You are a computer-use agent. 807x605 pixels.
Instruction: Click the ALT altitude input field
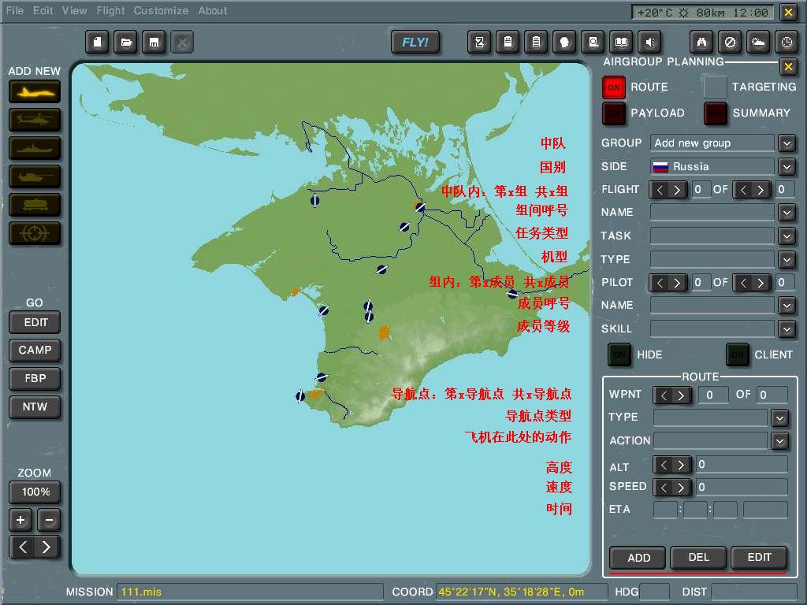[741, 465]
